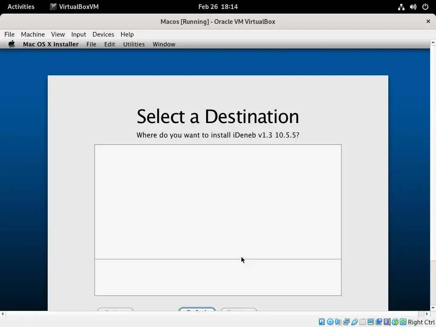Click the shared folders status icon
The width and height of the screenshot is (436, 327).
coord(363,322)
